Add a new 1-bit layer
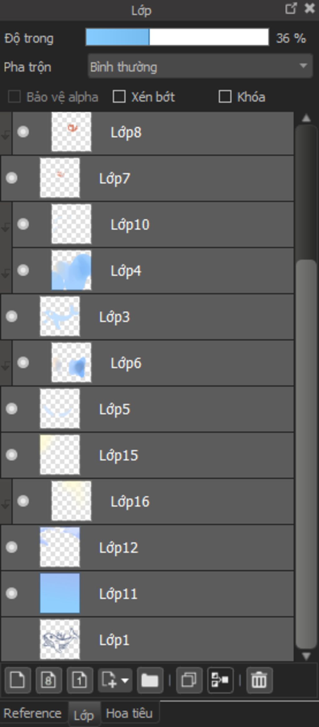319x727 pixels. pos(79,680)
